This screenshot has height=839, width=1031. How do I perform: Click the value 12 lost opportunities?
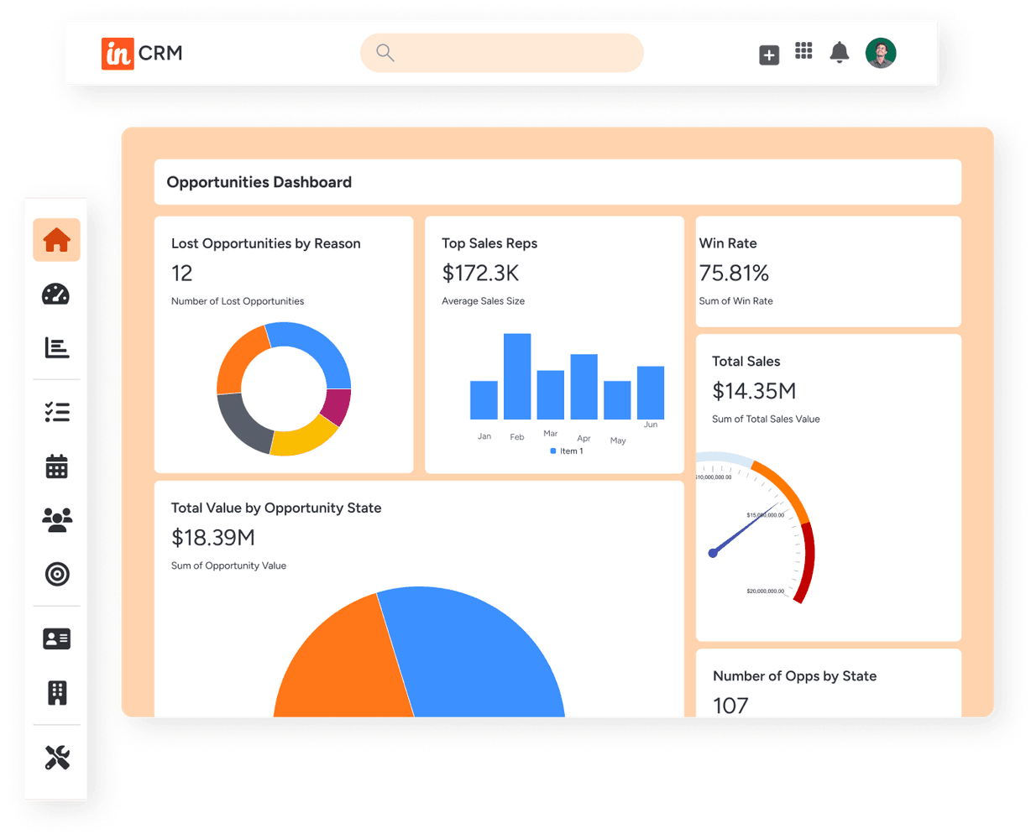point(181,273)
